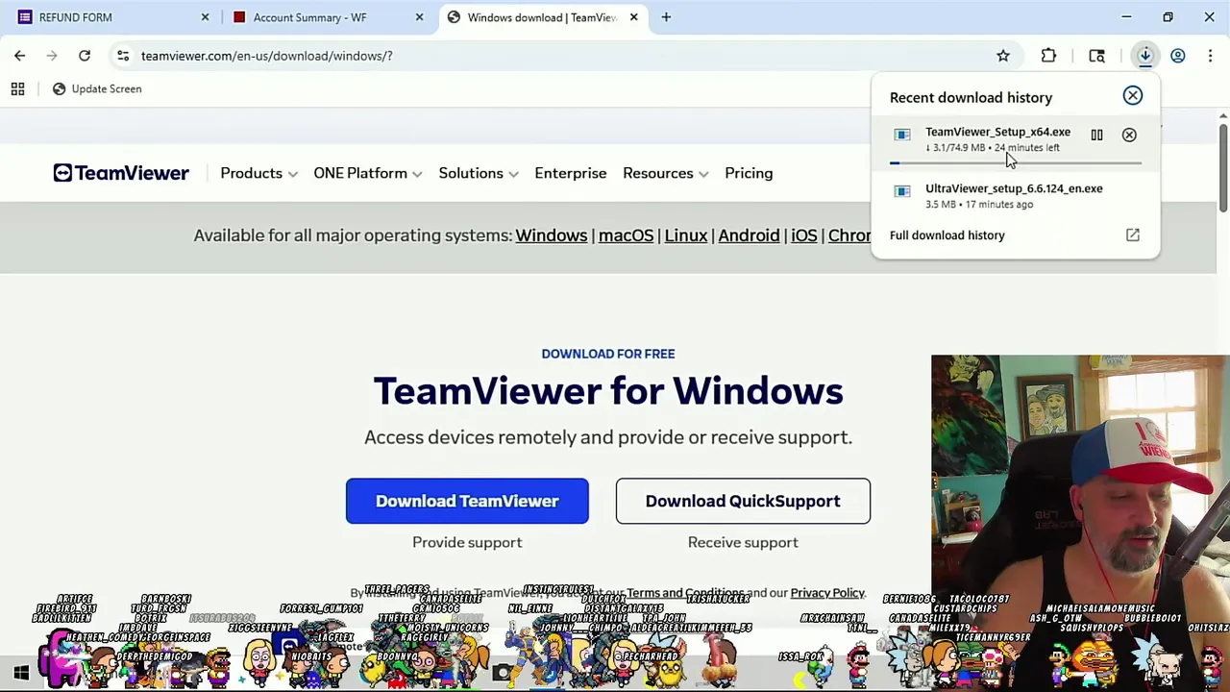Click the TeamViewer logo
This screenshot has height=692, width=1230.
click(x=121, y=173)
